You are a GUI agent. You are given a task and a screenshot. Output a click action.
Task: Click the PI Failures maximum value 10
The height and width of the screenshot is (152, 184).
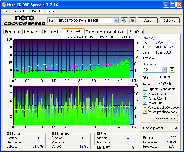click(x=86, y=142)
